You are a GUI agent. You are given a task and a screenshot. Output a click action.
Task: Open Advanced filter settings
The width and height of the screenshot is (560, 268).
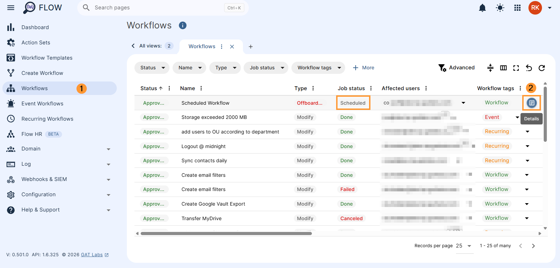point(456,68)
